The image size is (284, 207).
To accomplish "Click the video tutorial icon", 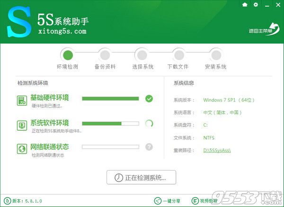I will tap(195, 201).
